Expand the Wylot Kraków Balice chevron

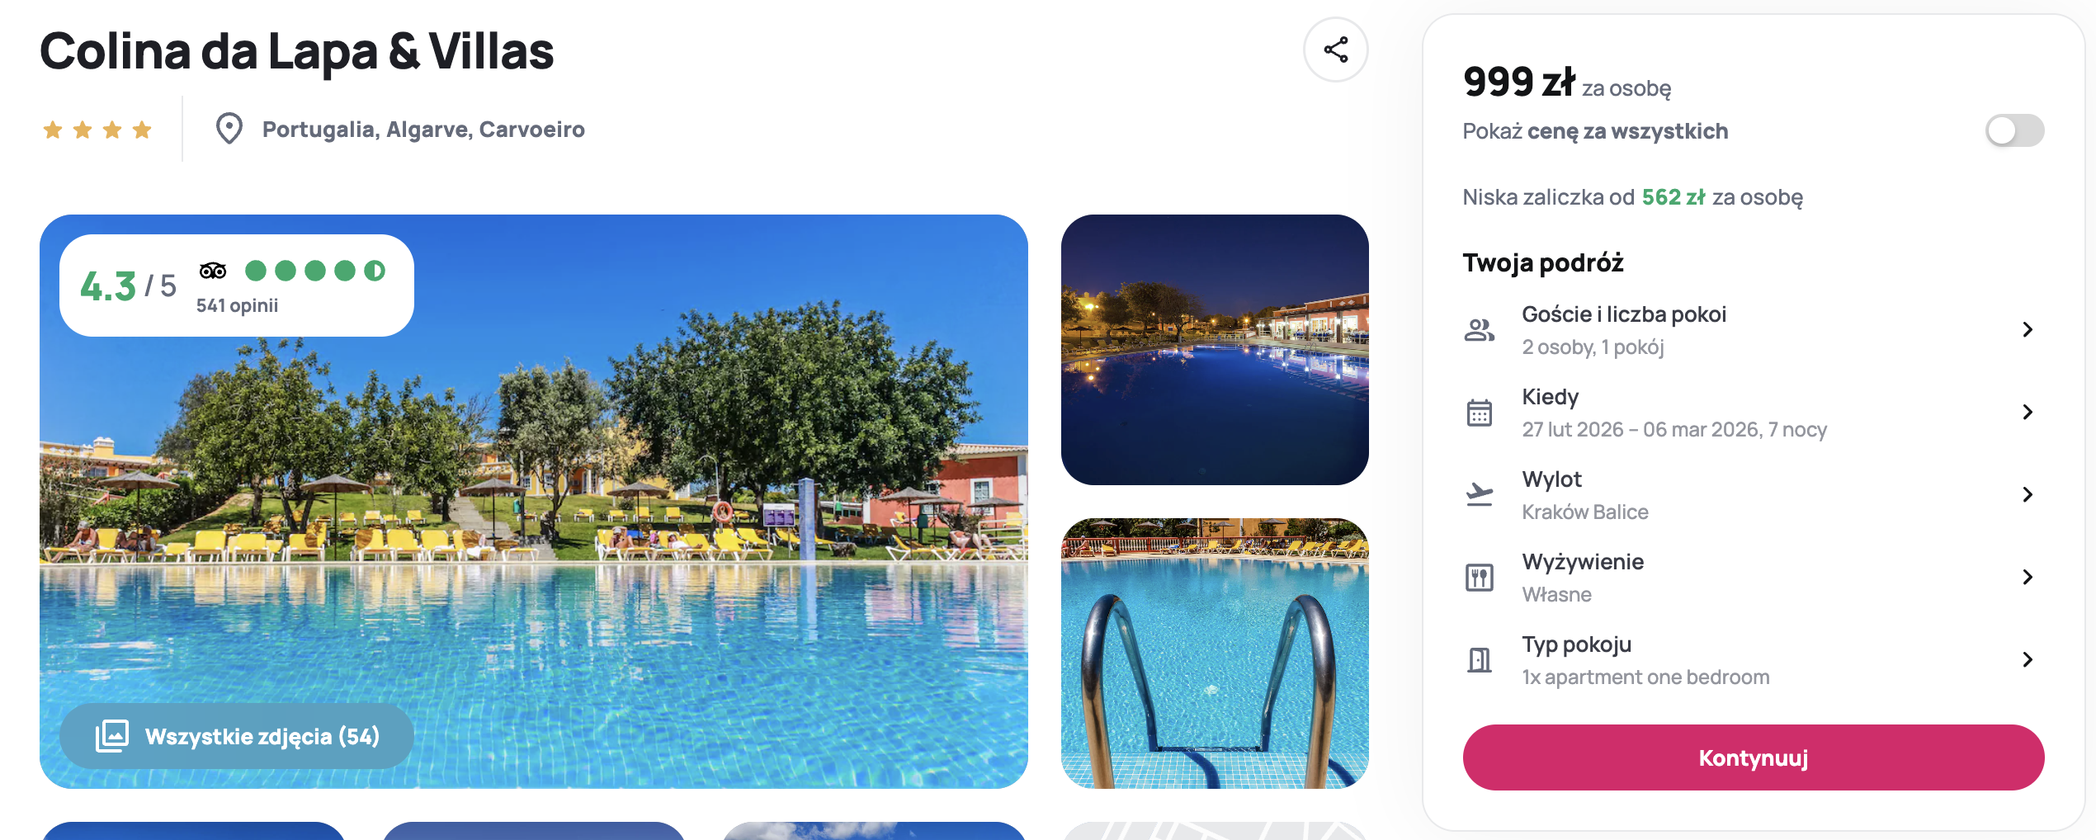click(x=2028, y=494)
